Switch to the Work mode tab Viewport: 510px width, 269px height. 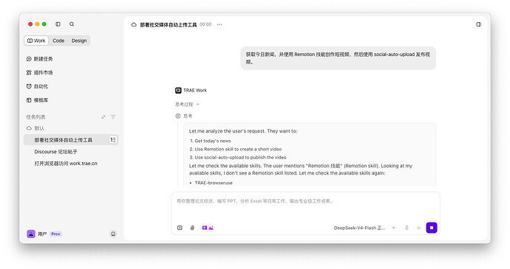click(x=36, y=41)
